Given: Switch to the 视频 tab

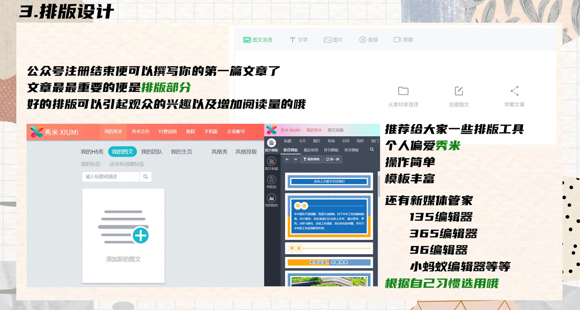Looking at the screenshot, I should [x=403, y=40].
